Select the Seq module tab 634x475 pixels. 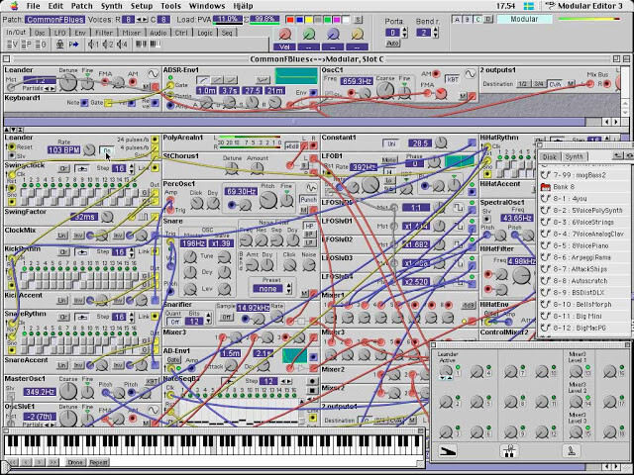[x=227, y=33]
